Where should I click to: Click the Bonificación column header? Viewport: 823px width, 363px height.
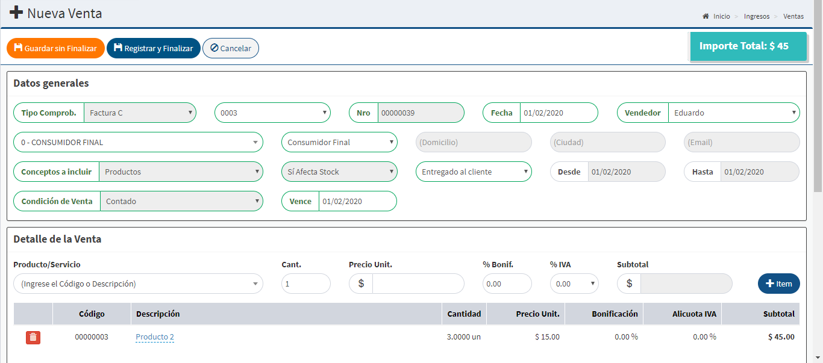pyautogui.click(x=604, y=314)
